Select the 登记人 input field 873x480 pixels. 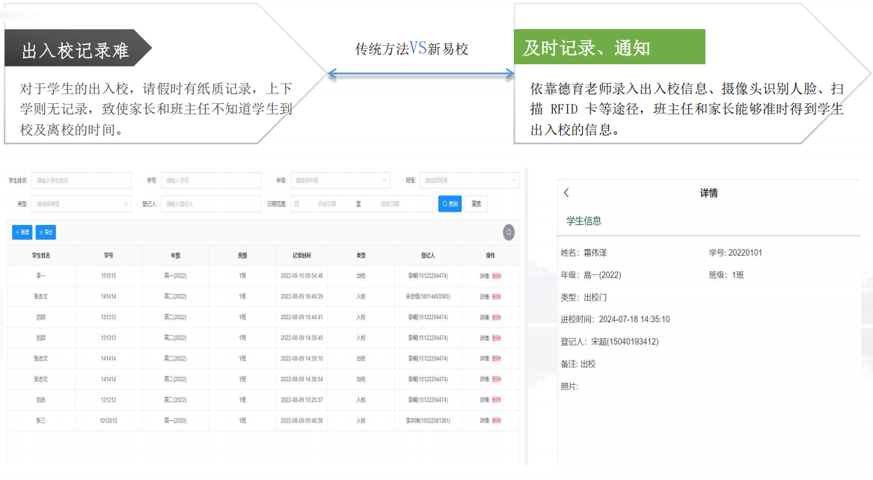[x=210, y=203]
